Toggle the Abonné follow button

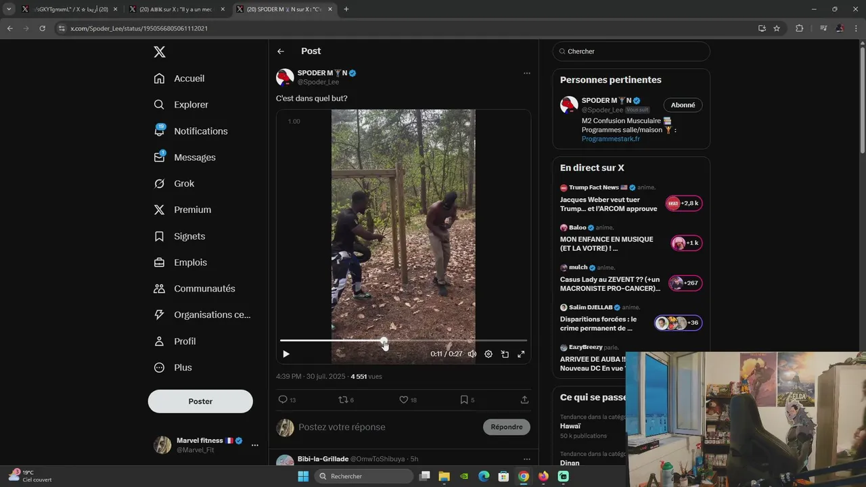(x=683, y=105)
